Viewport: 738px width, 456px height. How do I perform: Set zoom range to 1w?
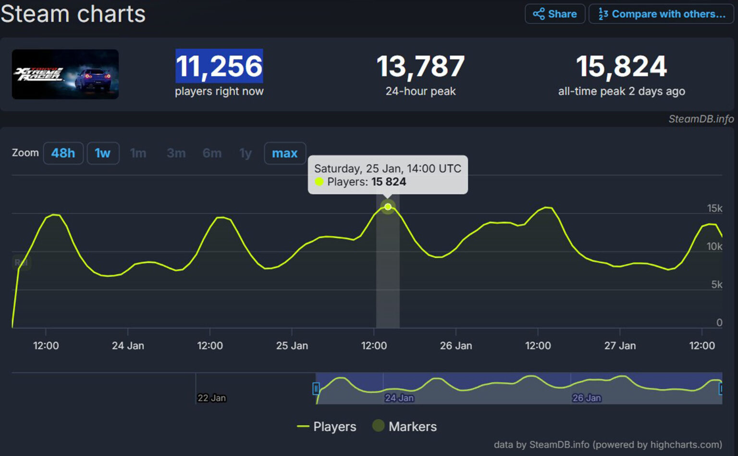pyautogui.click(x=103, y=153)
